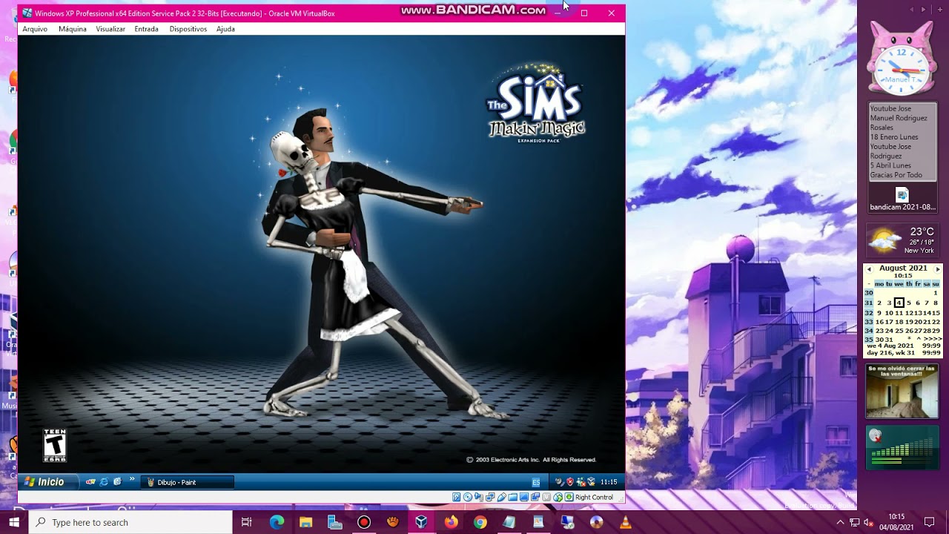Click the notes gadget with Youtube Jose text
This screenshot has height=534, width=949.
point(902,142)
